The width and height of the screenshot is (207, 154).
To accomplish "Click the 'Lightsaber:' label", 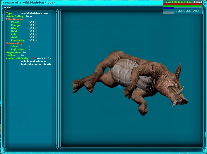I will [x=18, y=49].
